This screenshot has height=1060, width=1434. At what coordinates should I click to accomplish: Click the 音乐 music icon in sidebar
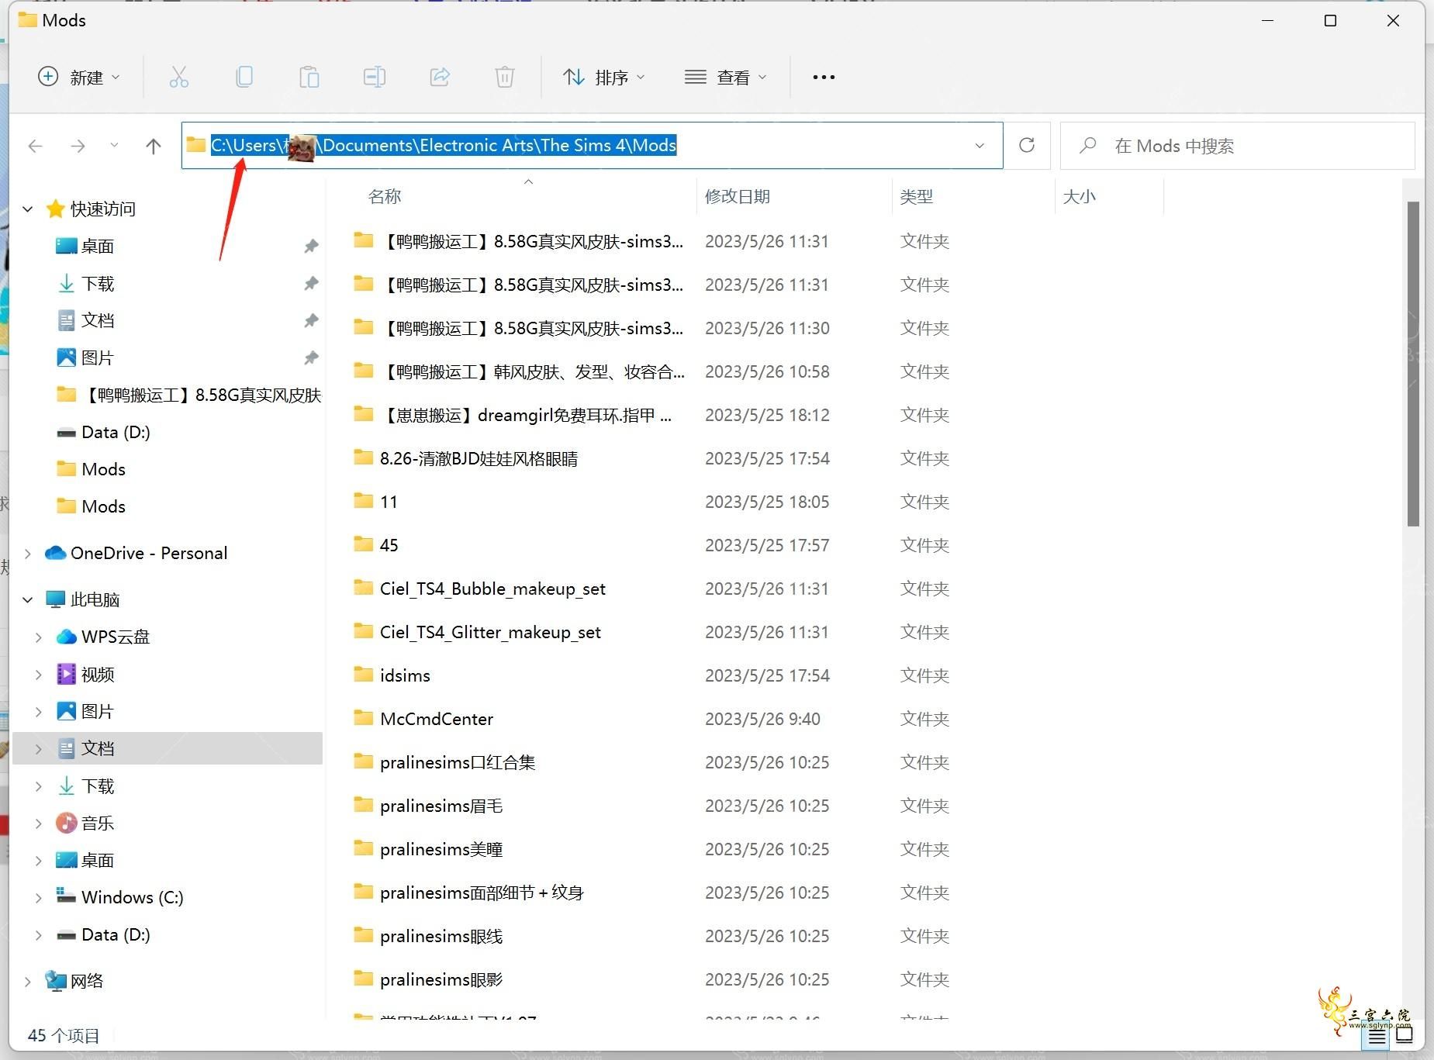pos(67,823)
